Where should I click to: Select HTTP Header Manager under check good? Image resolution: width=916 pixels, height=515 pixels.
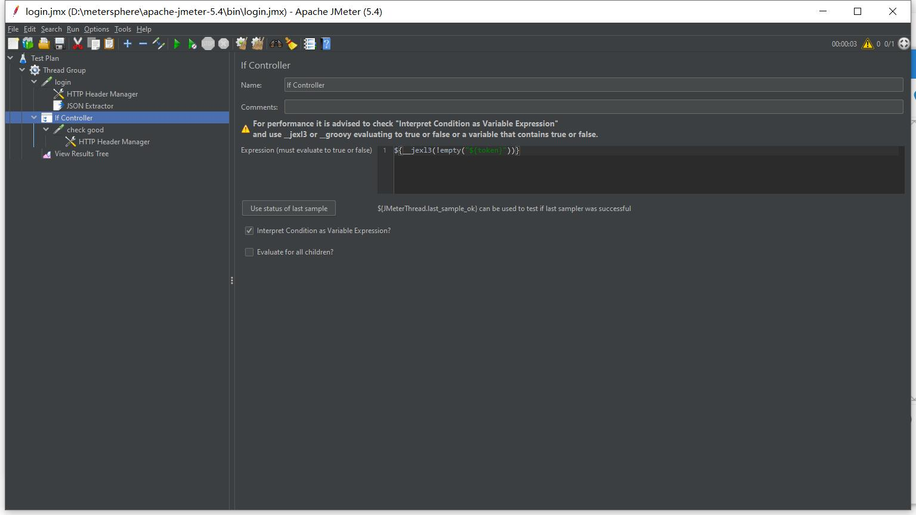(x=114, y=142)
